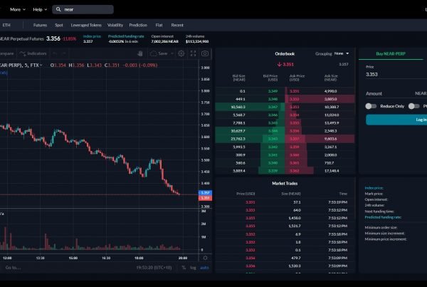Screen dimensions: 427x287
Task: Open the Indicators panel on chart
Action: 33,53
